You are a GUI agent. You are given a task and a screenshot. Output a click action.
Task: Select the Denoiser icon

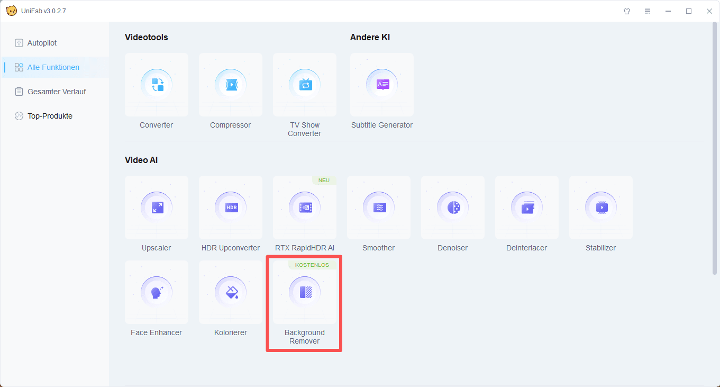[x=453, y=208]
